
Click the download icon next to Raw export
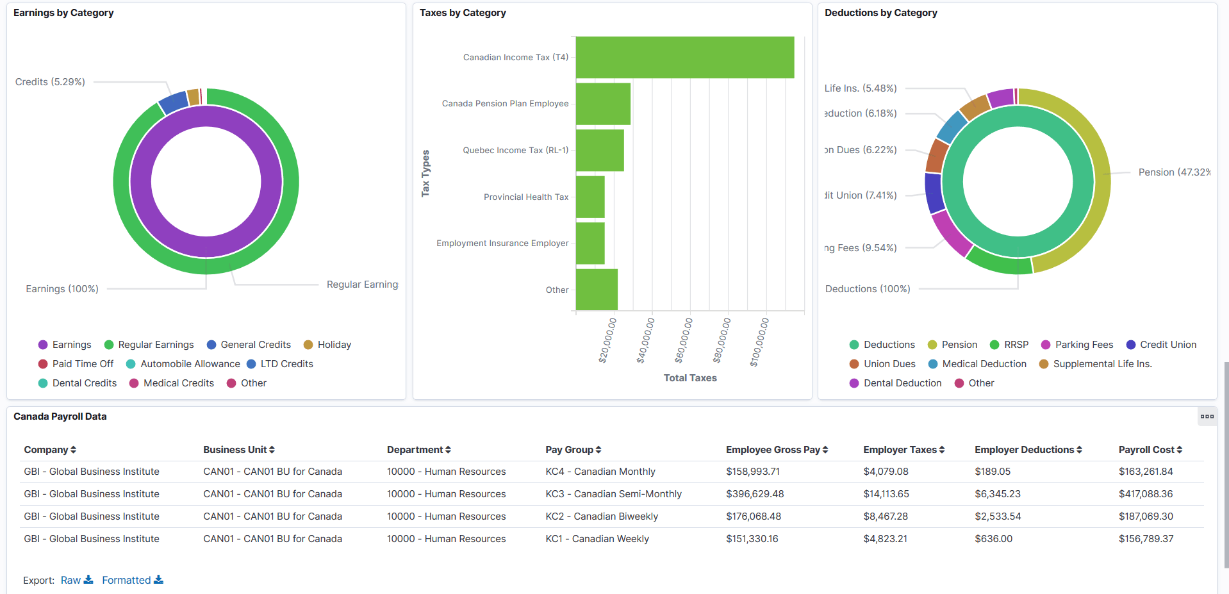88,580
